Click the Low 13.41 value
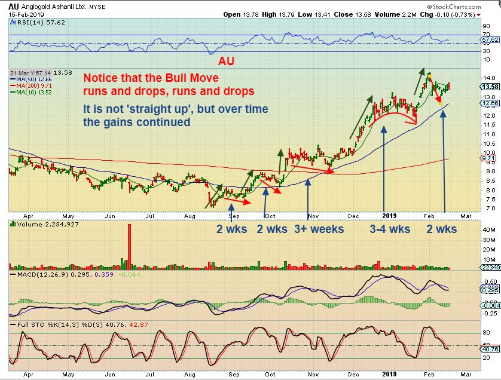This screenshot has width=501, height=380. click(314, 15)
